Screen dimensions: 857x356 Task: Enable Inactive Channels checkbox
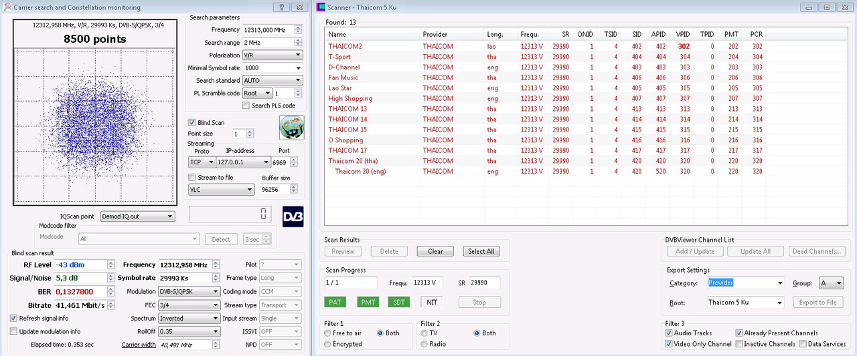pyautogui.click(x=739, y=344)
